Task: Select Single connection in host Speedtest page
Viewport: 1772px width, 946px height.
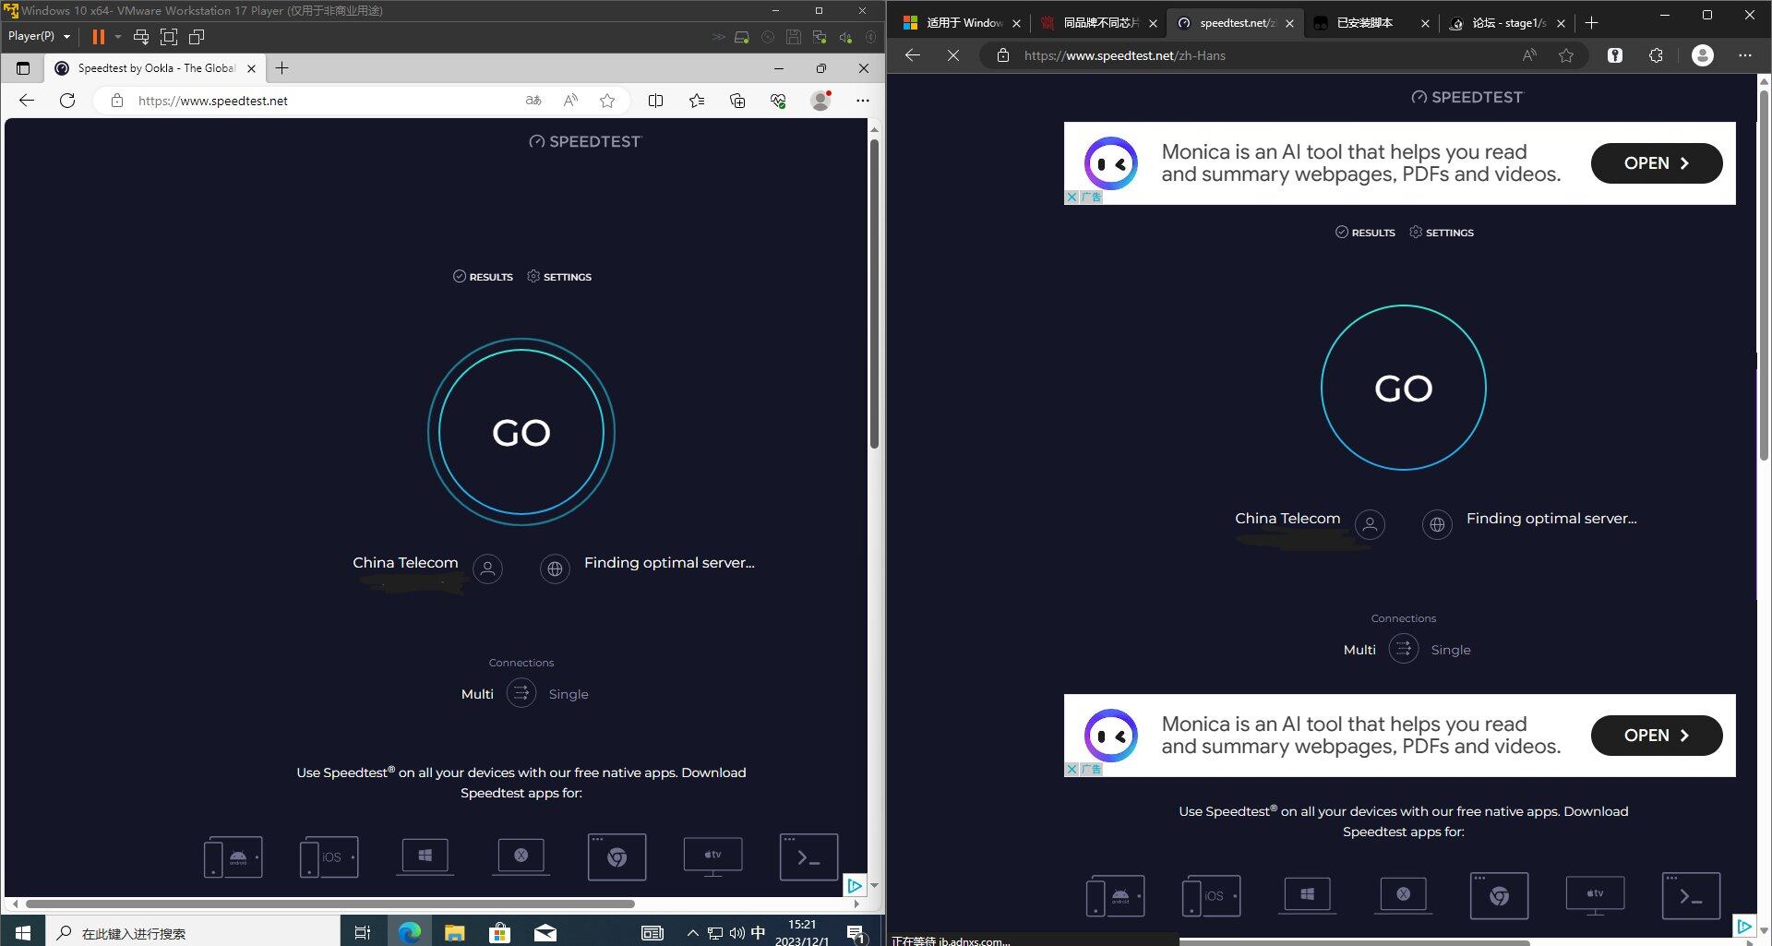Action: tap(1451, 650)
